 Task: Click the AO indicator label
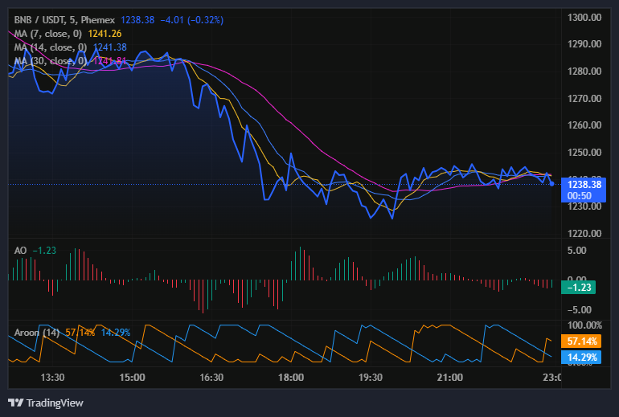pos(21,251)
